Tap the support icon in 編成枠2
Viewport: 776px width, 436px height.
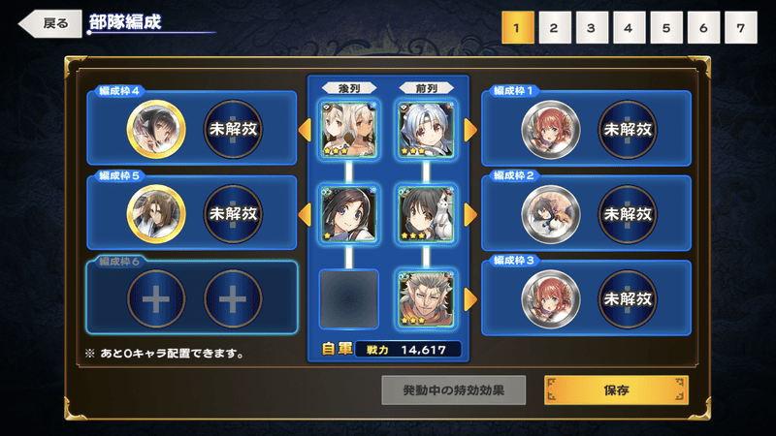(550, 214)
